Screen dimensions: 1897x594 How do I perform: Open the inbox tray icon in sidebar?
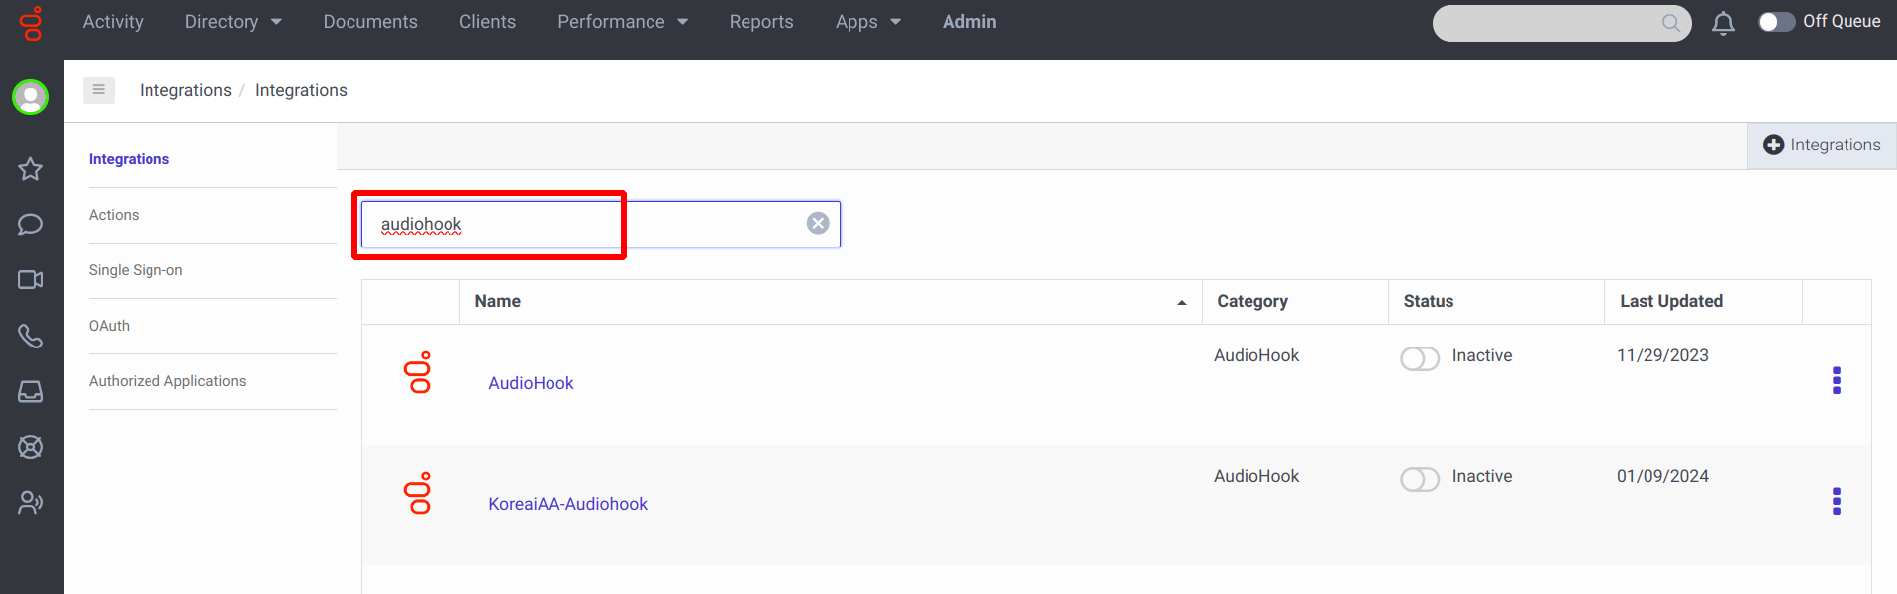[x=31, y=392]
